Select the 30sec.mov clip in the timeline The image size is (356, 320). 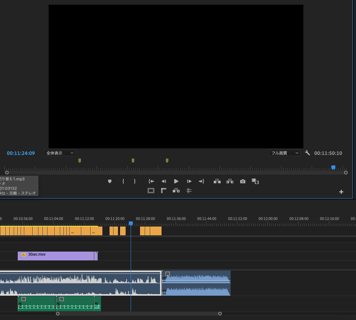tap(58, 256)
